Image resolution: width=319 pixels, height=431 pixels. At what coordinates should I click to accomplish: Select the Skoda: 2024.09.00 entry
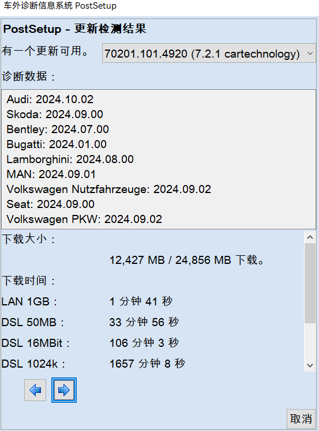coord(55,114)
